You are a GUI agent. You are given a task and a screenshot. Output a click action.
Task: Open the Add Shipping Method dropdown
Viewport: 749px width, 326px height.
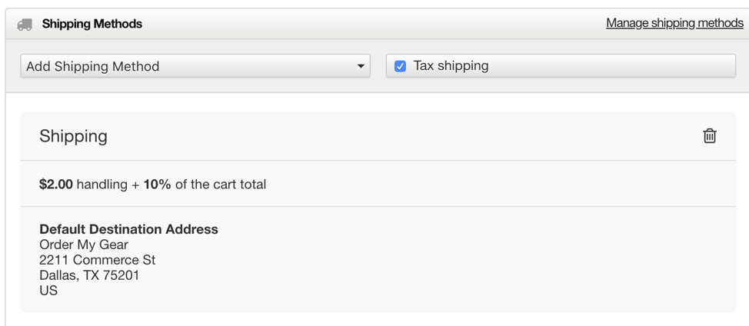[x=195, y=66]
